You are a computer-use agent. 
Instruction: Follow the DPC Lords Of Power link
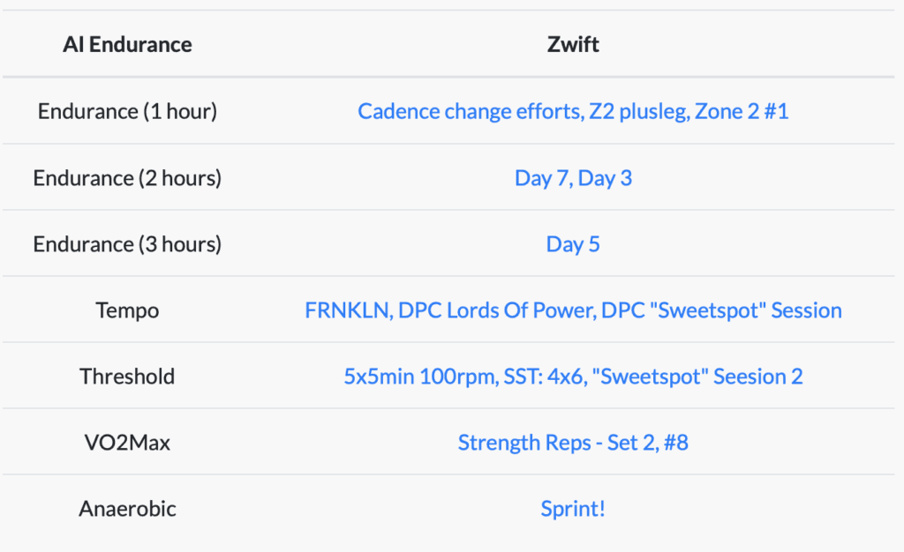(496, 310)
